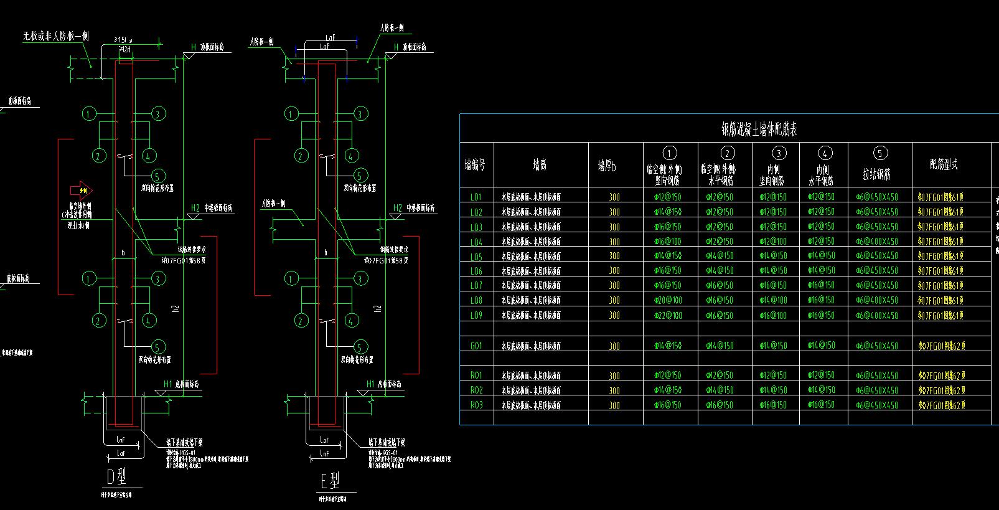
Task: Select H2 中楼板面标高 label in E-type section
Action: click(414, 208)
